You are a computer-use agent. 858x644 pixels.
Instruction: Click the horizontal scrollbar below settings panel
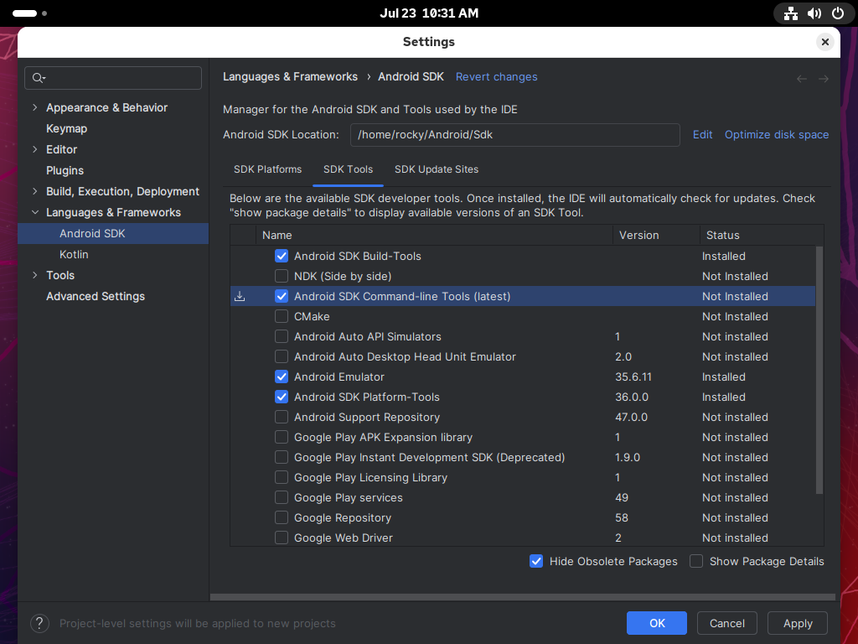tap(523, 597)
